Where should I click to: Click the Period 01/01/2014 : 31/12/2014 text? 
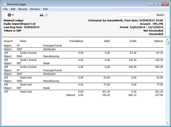pos(141,27)
